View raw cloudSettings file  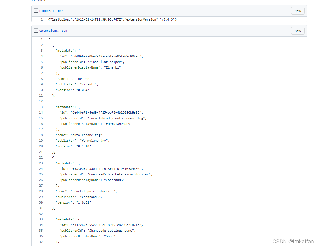click(x=297, y=11)
